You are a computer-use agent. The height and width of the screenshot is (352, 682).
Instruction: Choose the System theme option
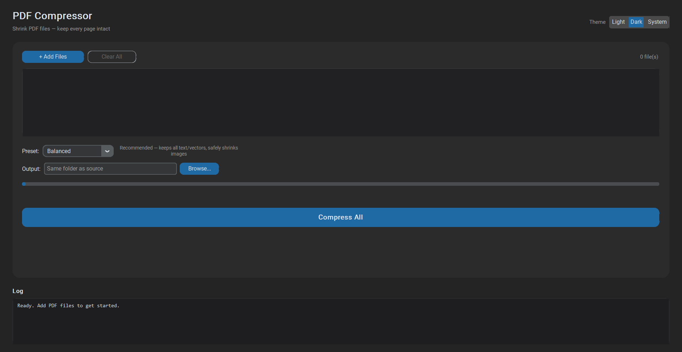(657, 22)
